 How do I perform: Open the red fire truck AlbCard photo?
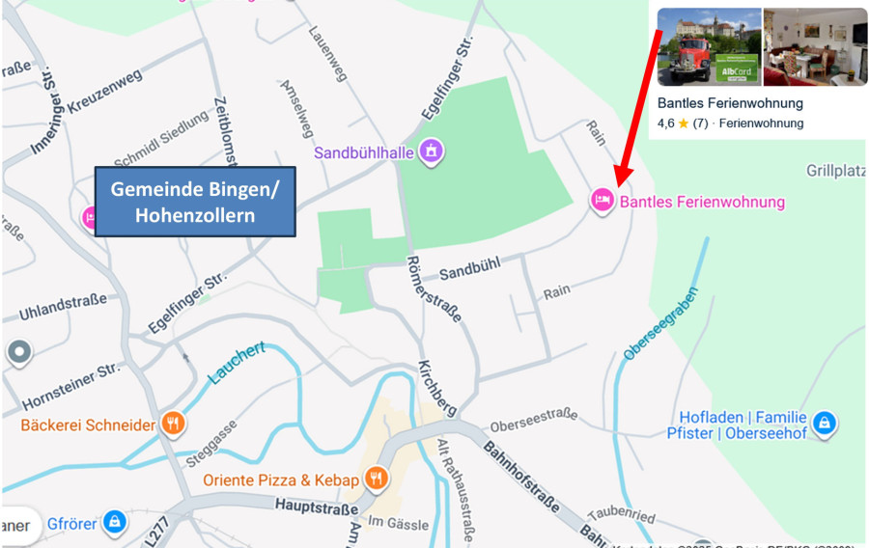[x=709, y=47]
